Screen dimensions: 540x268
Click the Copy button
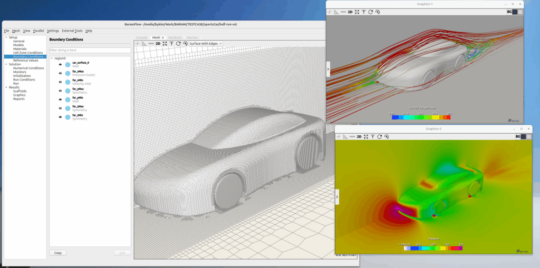(x=58, y=253)
